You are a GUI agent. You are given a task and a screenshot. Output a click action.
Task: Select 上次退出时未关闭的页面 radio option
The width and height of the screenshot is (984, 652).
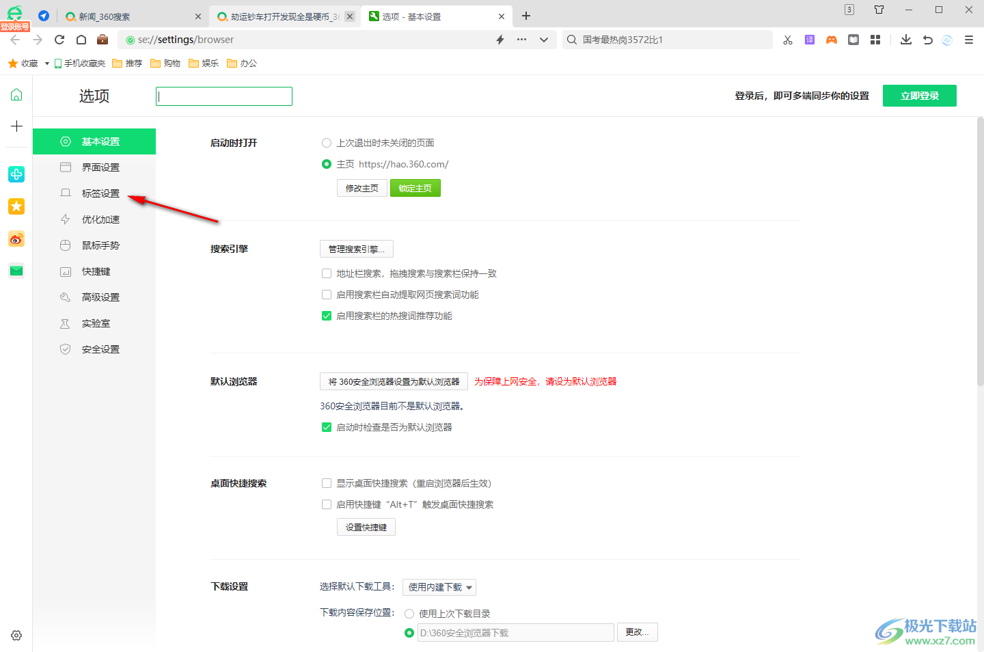pyautogui.click(x=327, y=143)
